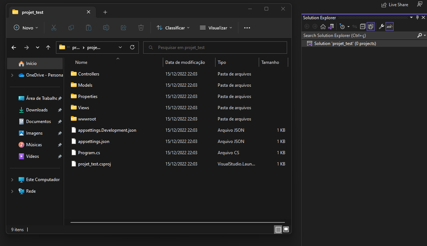Switch between solutions and folder views
The height and width of the screenshot is (246, 427).
[x=331, y=26]
